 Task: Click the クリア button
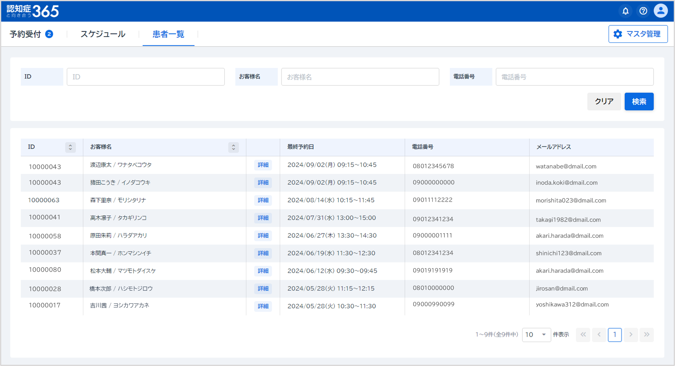tap(604, 102)
